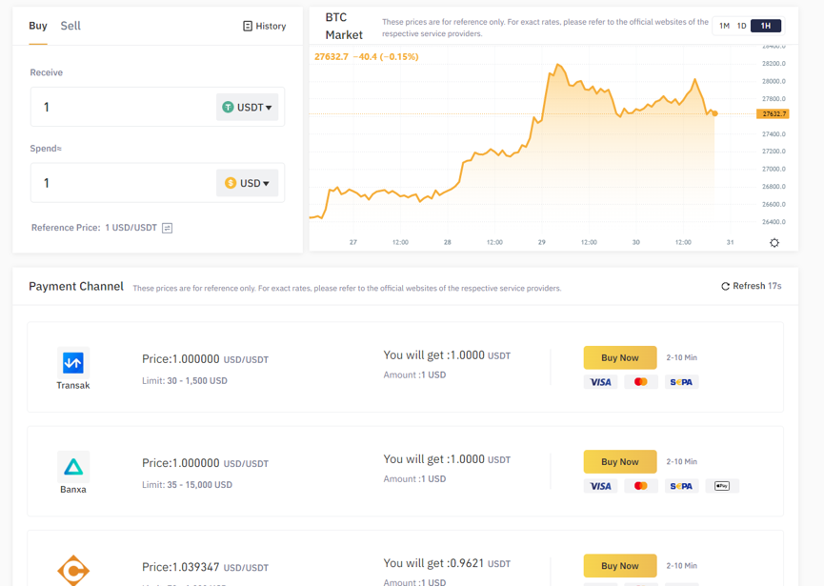Click SEPA icon in Banxa row
Viewport: 824px width, 587px height.
pyautogui.click(x=681, y=486)
